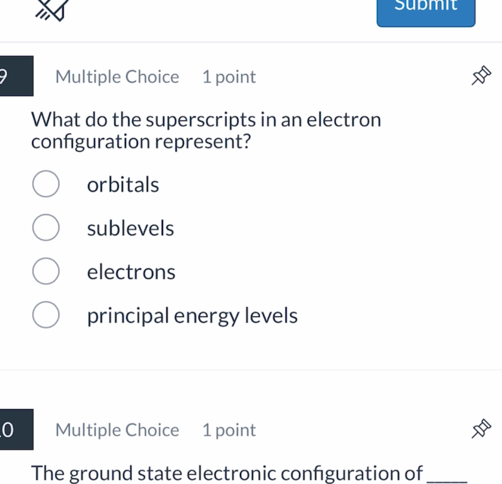Image resolution: width=502 pixels, height=484 pixels.
Task: Click the divider between questions 9 and 10
Action: pyautogui.click(x=251, y=370)
